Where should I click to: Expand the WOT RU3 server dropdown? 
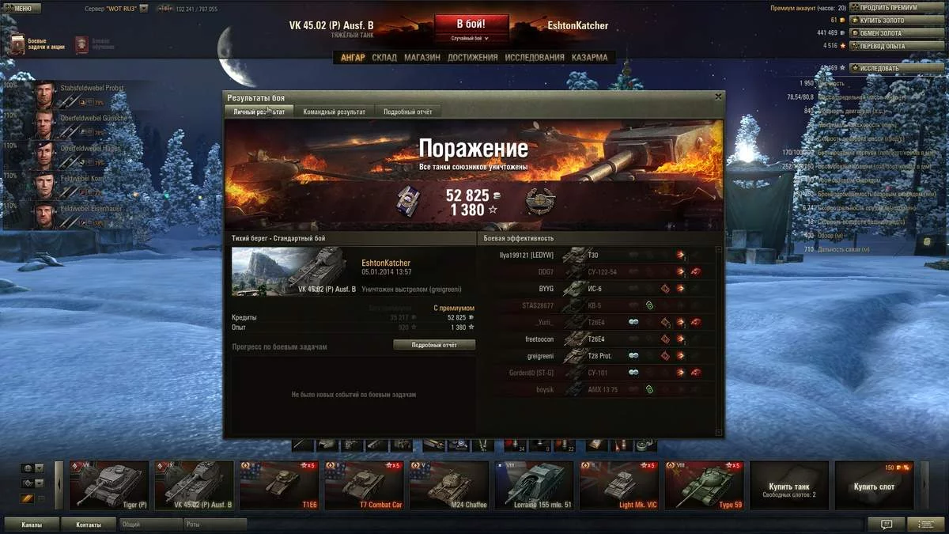click(x=143, y=9)
